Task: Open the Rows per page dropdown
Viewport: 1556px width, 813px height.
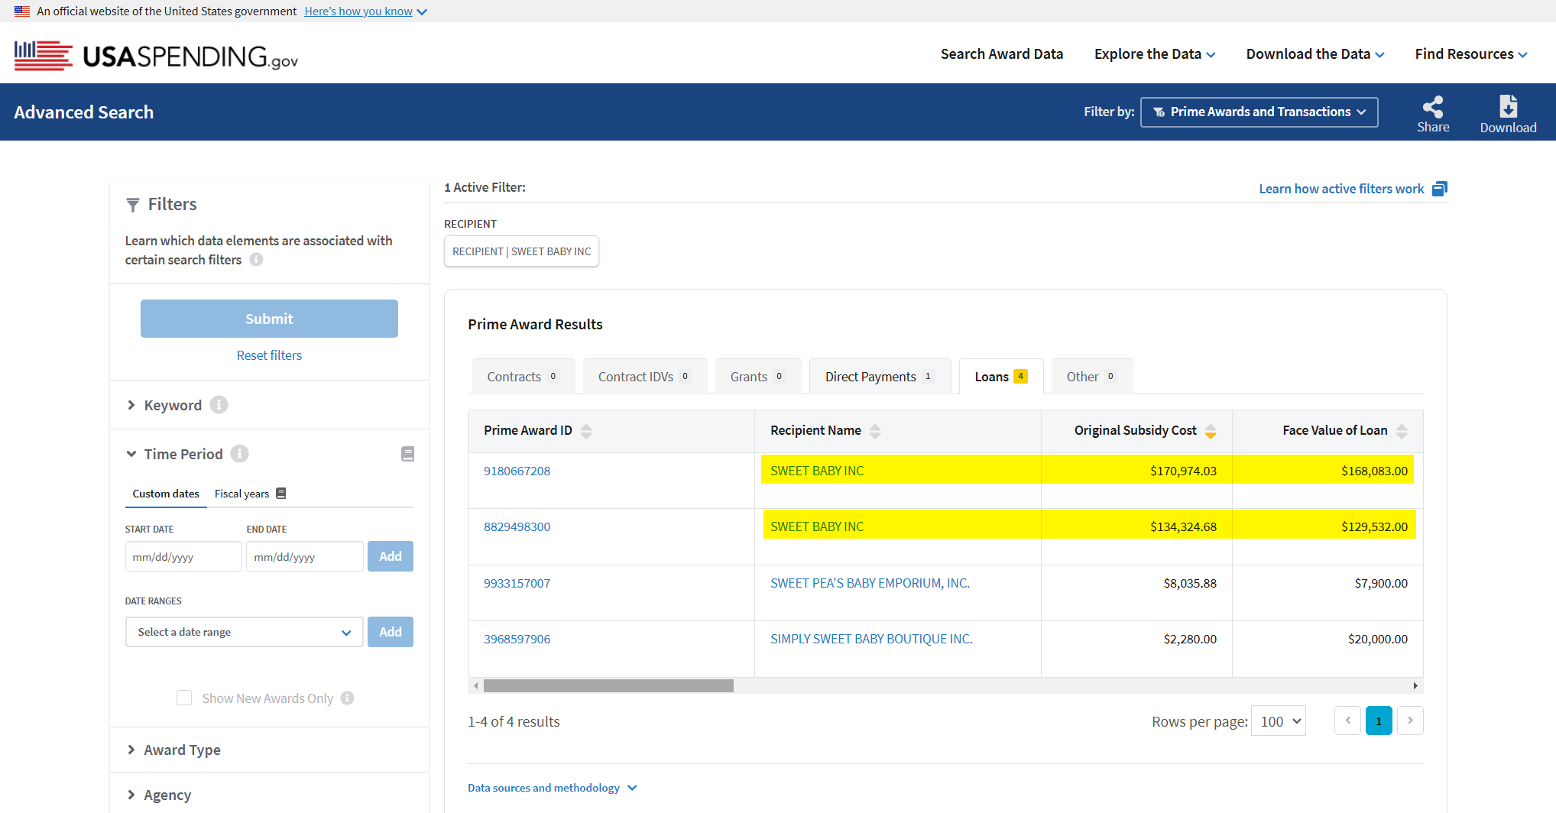Action: point(1278,721)
